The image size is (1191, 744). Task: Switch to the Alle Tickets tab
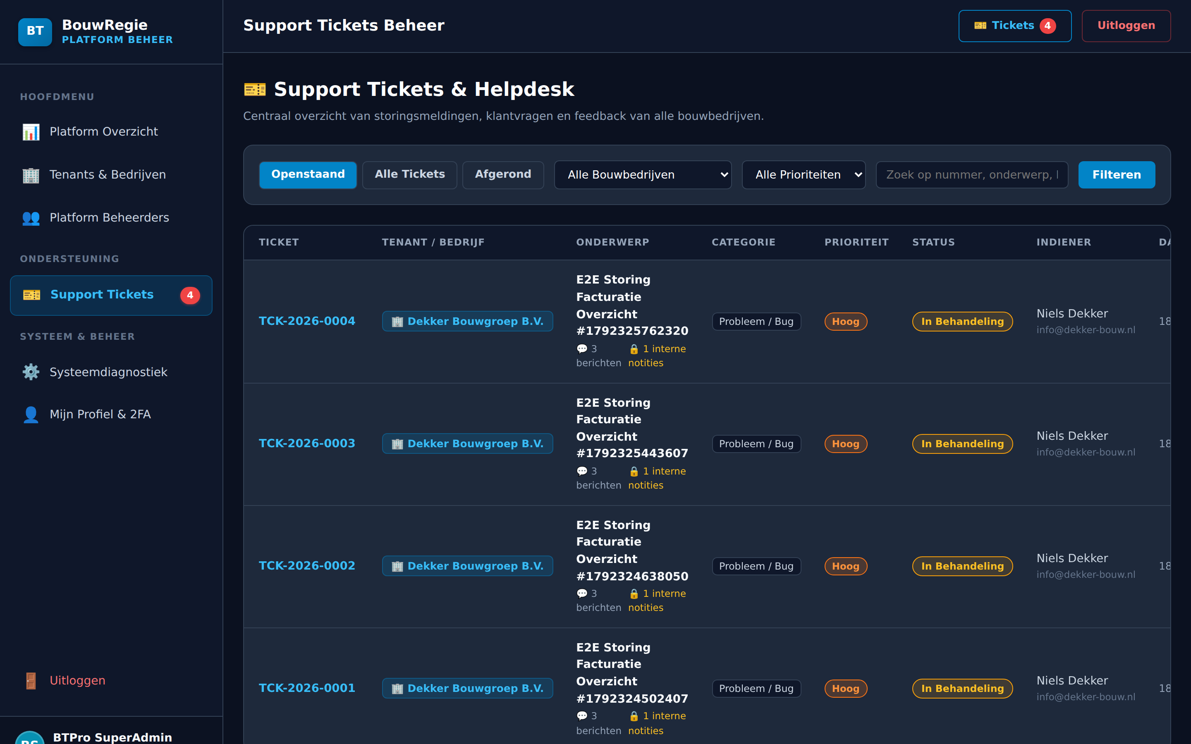click(410, 175)
